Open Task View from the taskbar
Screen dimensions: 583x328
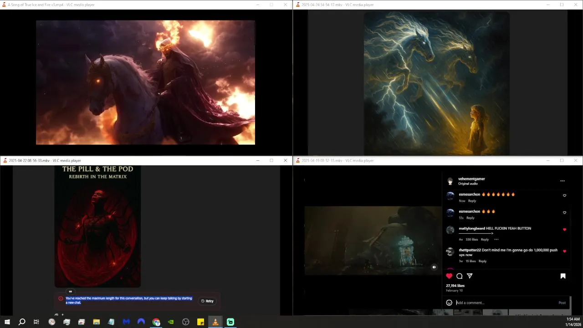point(36,322)
